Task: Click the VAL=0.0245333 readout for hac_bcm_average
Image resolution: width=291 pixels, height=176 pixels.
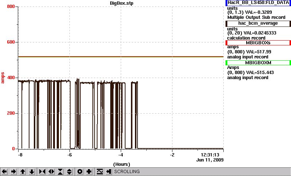Action: point(261,33)
